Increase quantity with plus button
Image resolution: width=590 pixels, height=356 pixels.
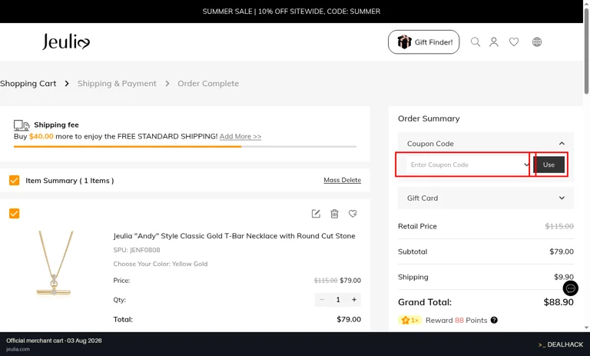pyautogui.click(x=354, y=300)
